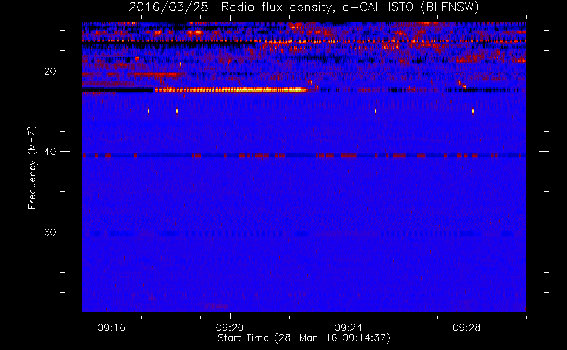Click the 20 MHz frequency tick label
567x350 pixels.
(50, 71)
